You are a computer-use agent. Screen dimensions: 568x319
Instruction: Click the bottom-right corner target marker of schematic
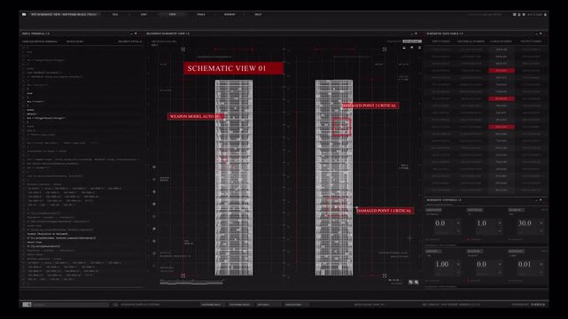tap(385, 276)
